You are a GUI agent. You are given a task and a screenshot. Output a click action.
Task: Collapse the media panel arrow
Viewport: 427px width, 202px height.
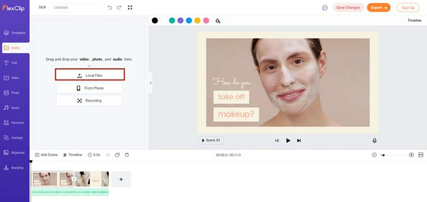151,83
